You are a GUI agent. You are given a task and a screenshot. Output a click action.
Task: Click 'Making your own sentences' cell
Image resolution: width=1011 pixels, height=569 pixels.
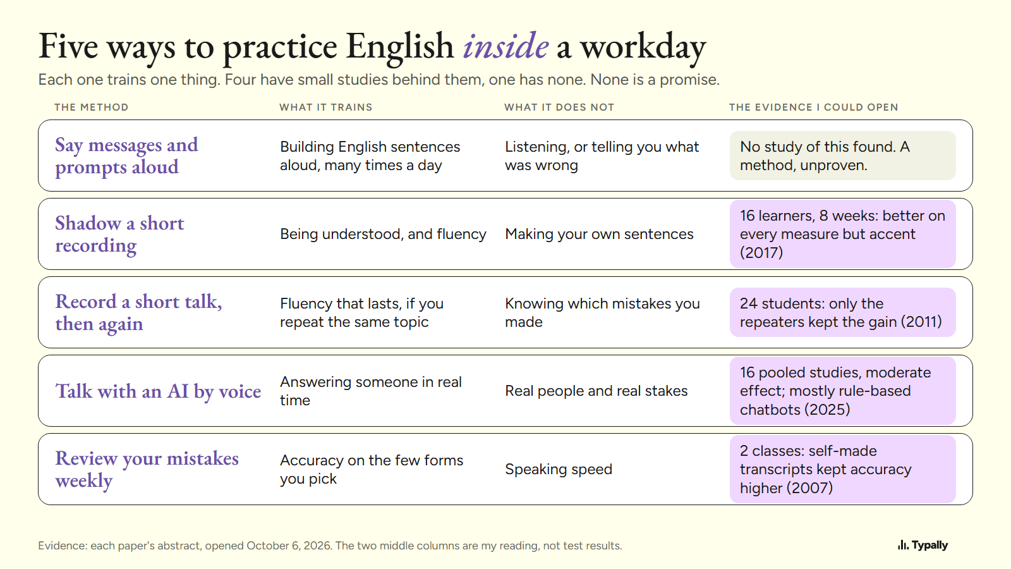[x=599, y=235]
